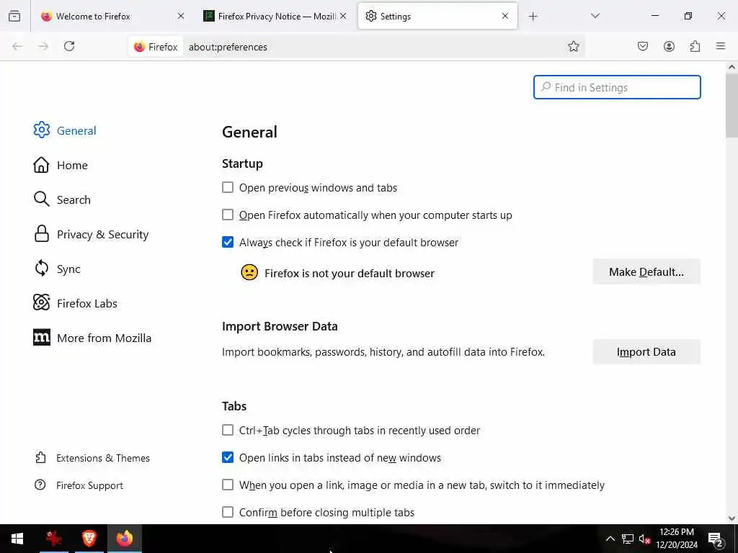The image size is (738, 553).
Task: Open a new tab with plus button
Action: tap(533, 17)
